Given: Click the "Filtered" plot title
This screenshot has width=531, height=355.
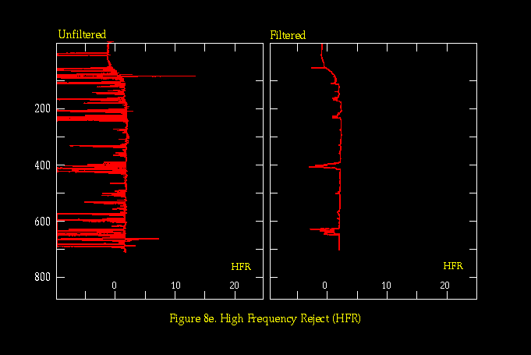Looking at the screenshot, I should tap(288, 35).
